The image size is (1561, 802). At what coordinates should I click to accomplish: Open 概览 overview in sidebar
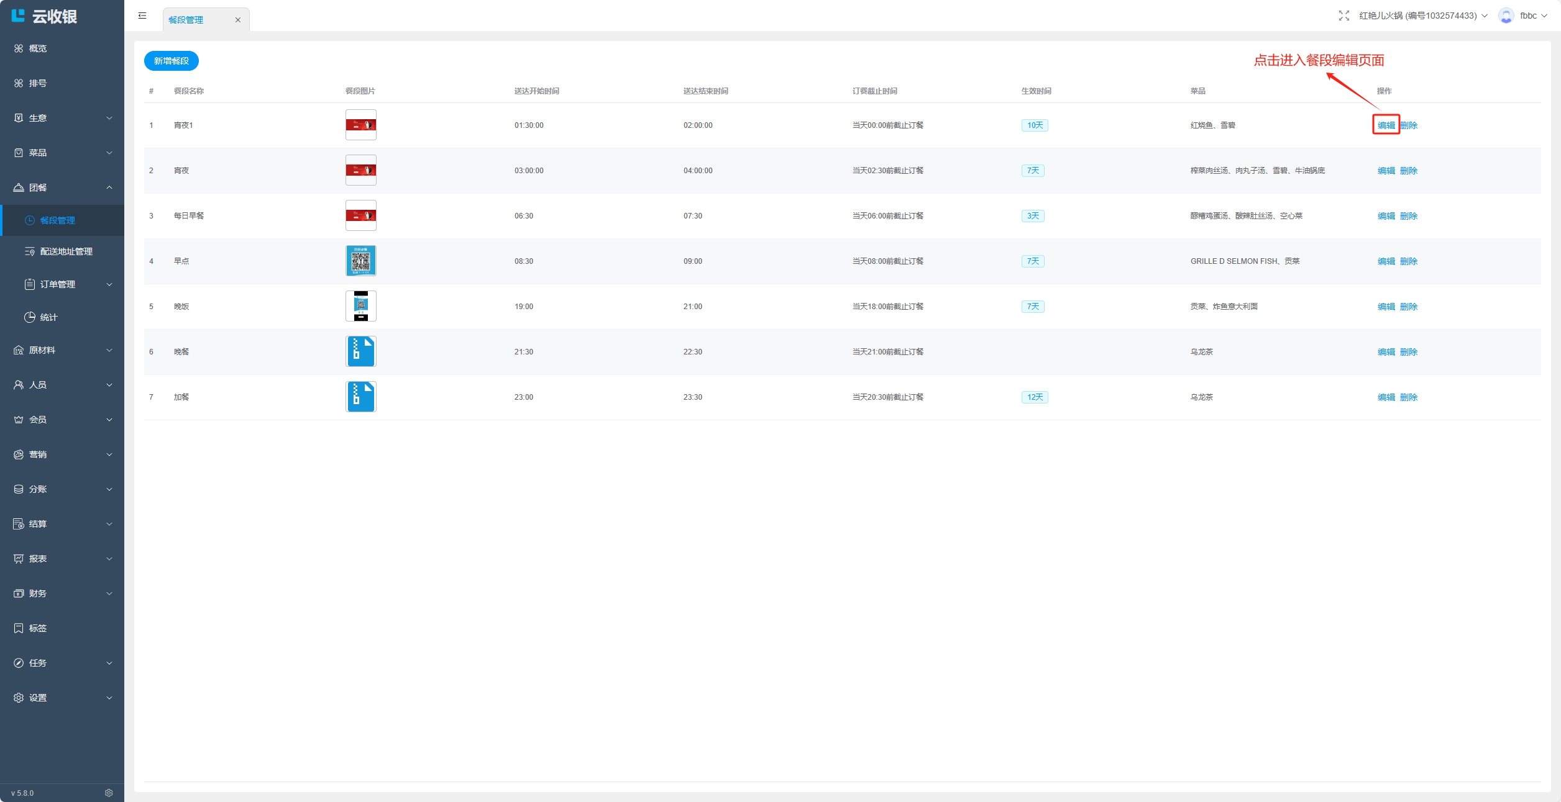pos(37,48)
